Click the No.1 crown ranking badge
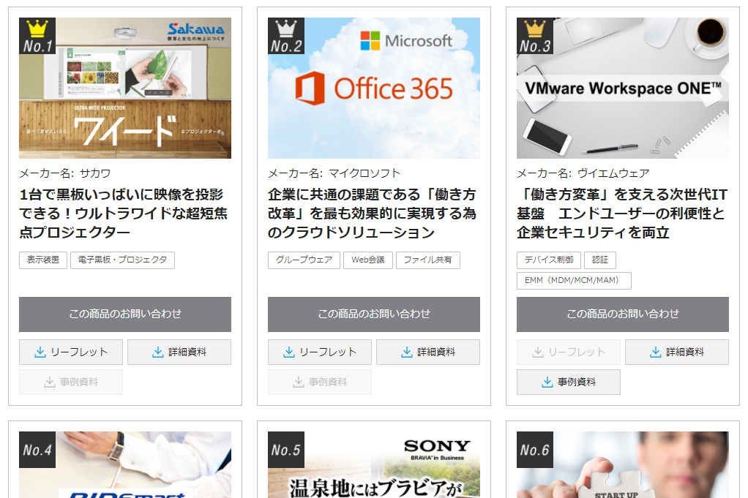748x498 pixels. coord(37,36)
